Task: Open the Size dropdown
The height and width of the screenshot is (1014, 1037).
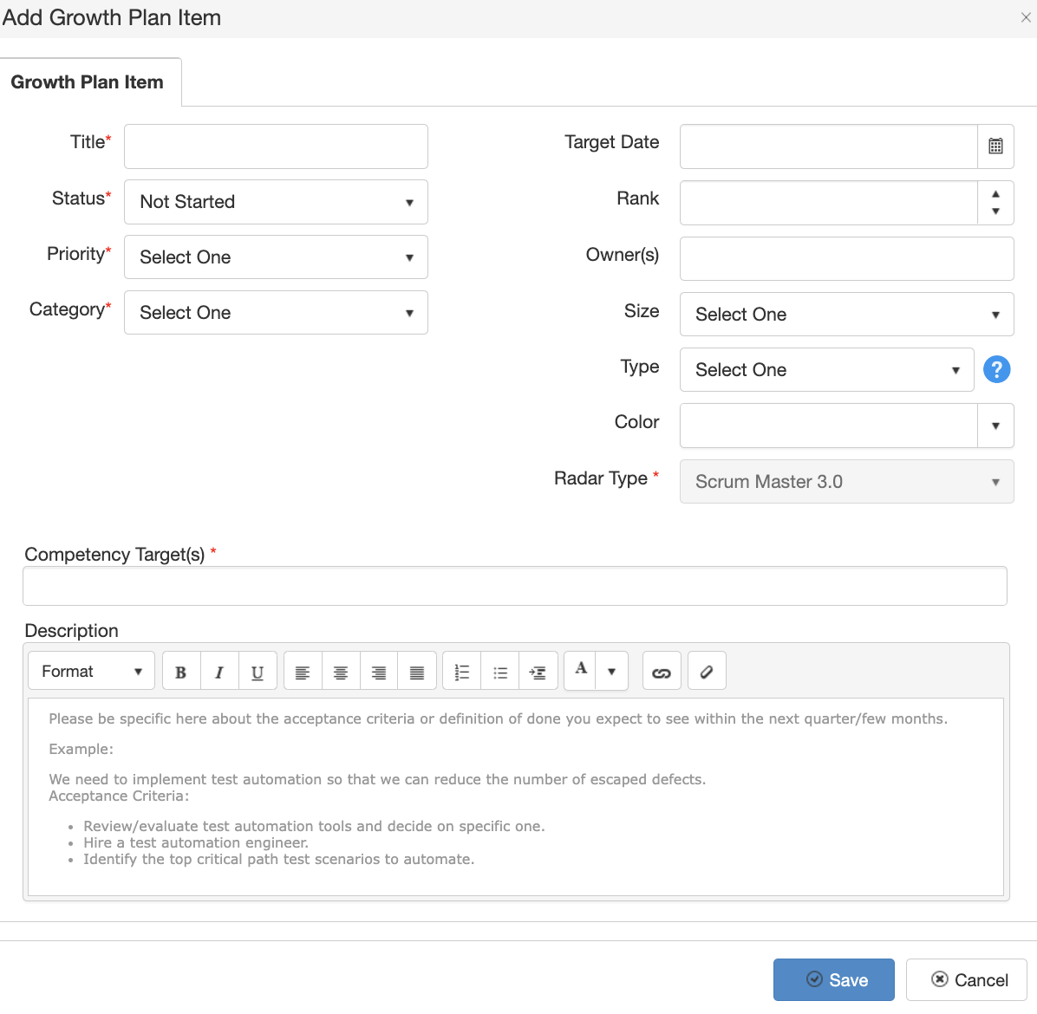Action: click(846, 315)
